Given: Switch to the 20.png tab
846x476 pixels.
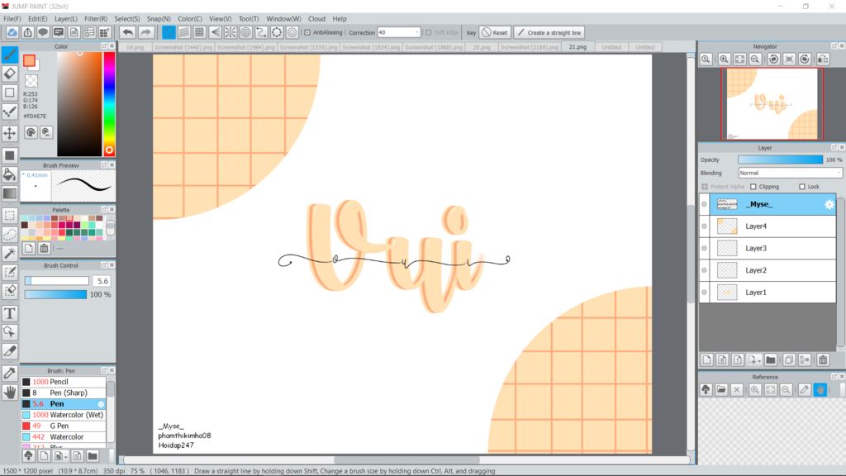Looking at the screenshot, I should pos(482,47).
